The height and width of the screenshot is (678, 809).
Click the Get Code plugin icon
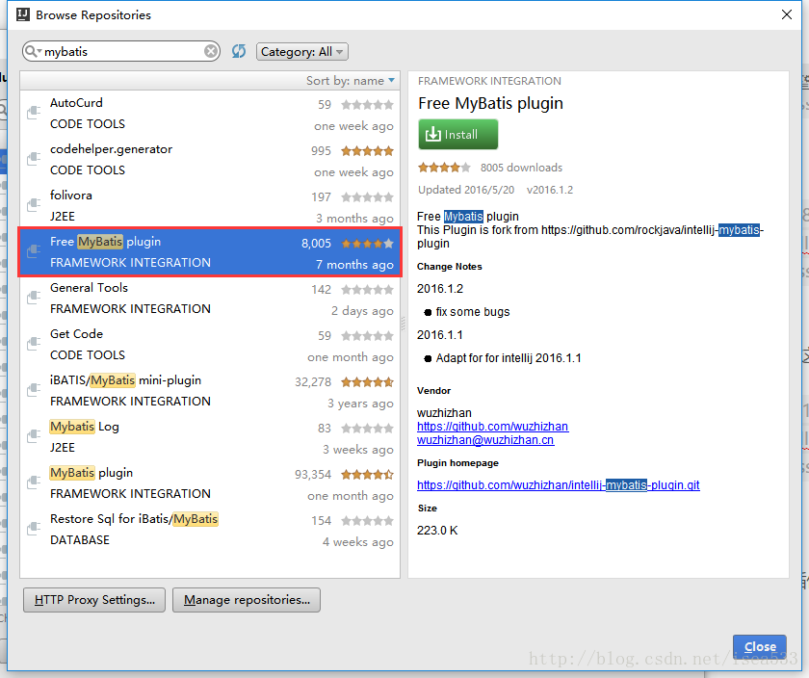pyautogui.click(x=34, y=343)
